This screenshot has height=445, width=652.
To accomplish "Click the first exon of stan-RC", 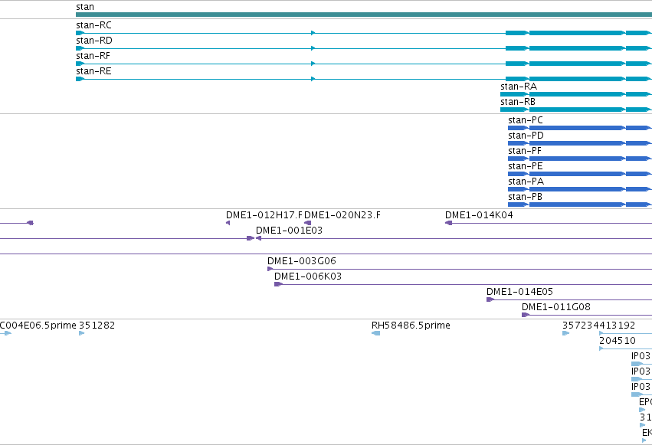I will 80,33.
